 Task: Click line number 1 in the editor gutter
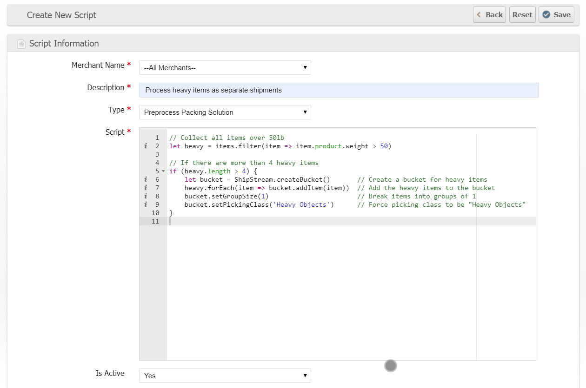point(157,138)
